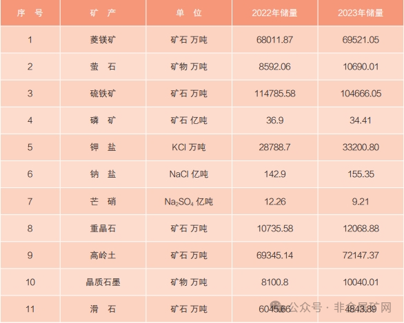The image size is (404, 323).
Task: Click the value 114785.58
Action: (275, 94)
